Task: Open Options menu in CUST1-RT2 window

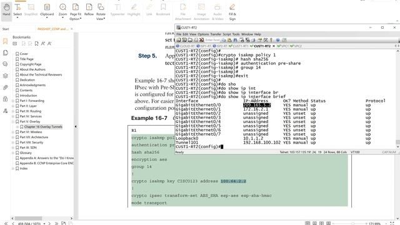Action: click(203, 34)
